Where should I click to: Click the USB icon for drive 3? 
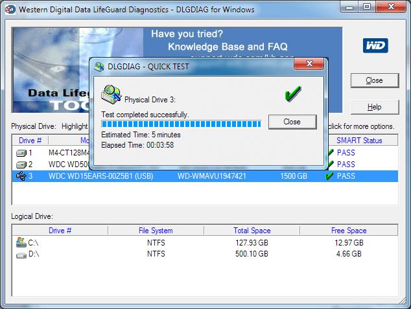(x=22, y=176)
